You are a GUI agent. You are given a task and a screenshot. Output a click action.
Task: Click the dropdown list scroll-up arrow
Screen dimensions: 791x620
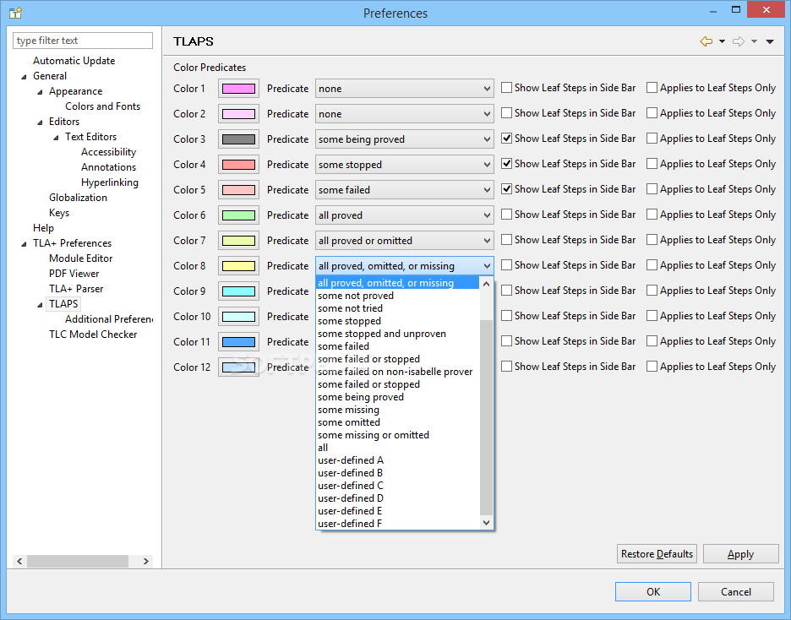(x=486, y=284)
